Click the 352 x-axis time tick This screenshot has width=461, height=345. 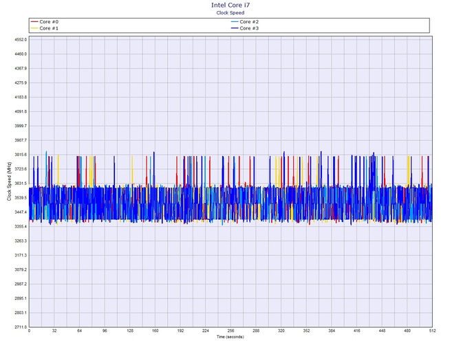tap(306, 331)
